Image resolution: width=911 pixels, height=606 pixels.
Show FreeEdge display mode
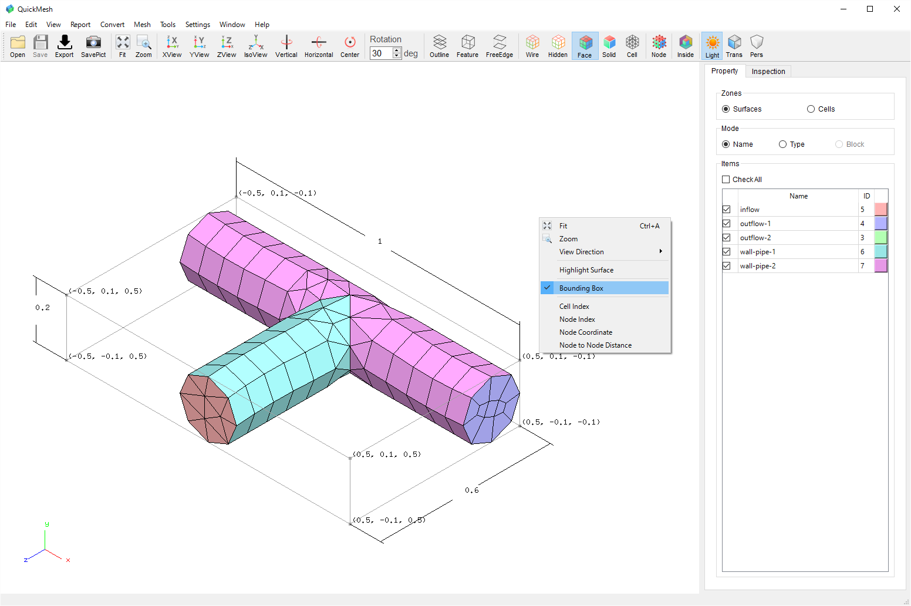click(x=500, y=46)
